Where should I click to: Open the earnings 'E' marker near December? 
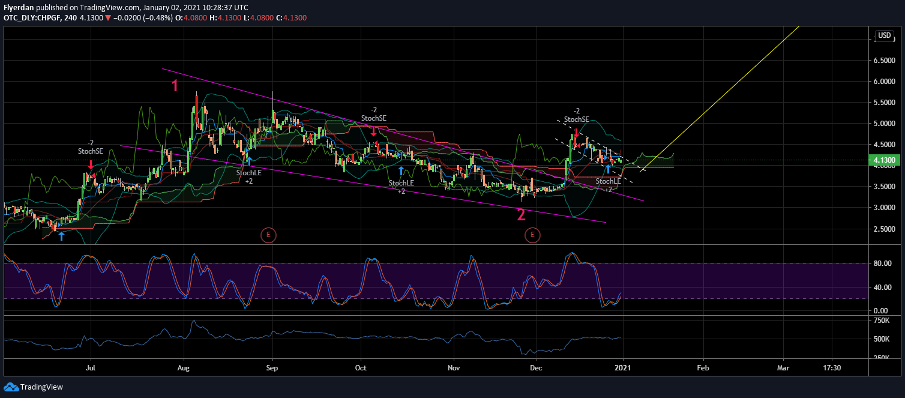(532, 235)
